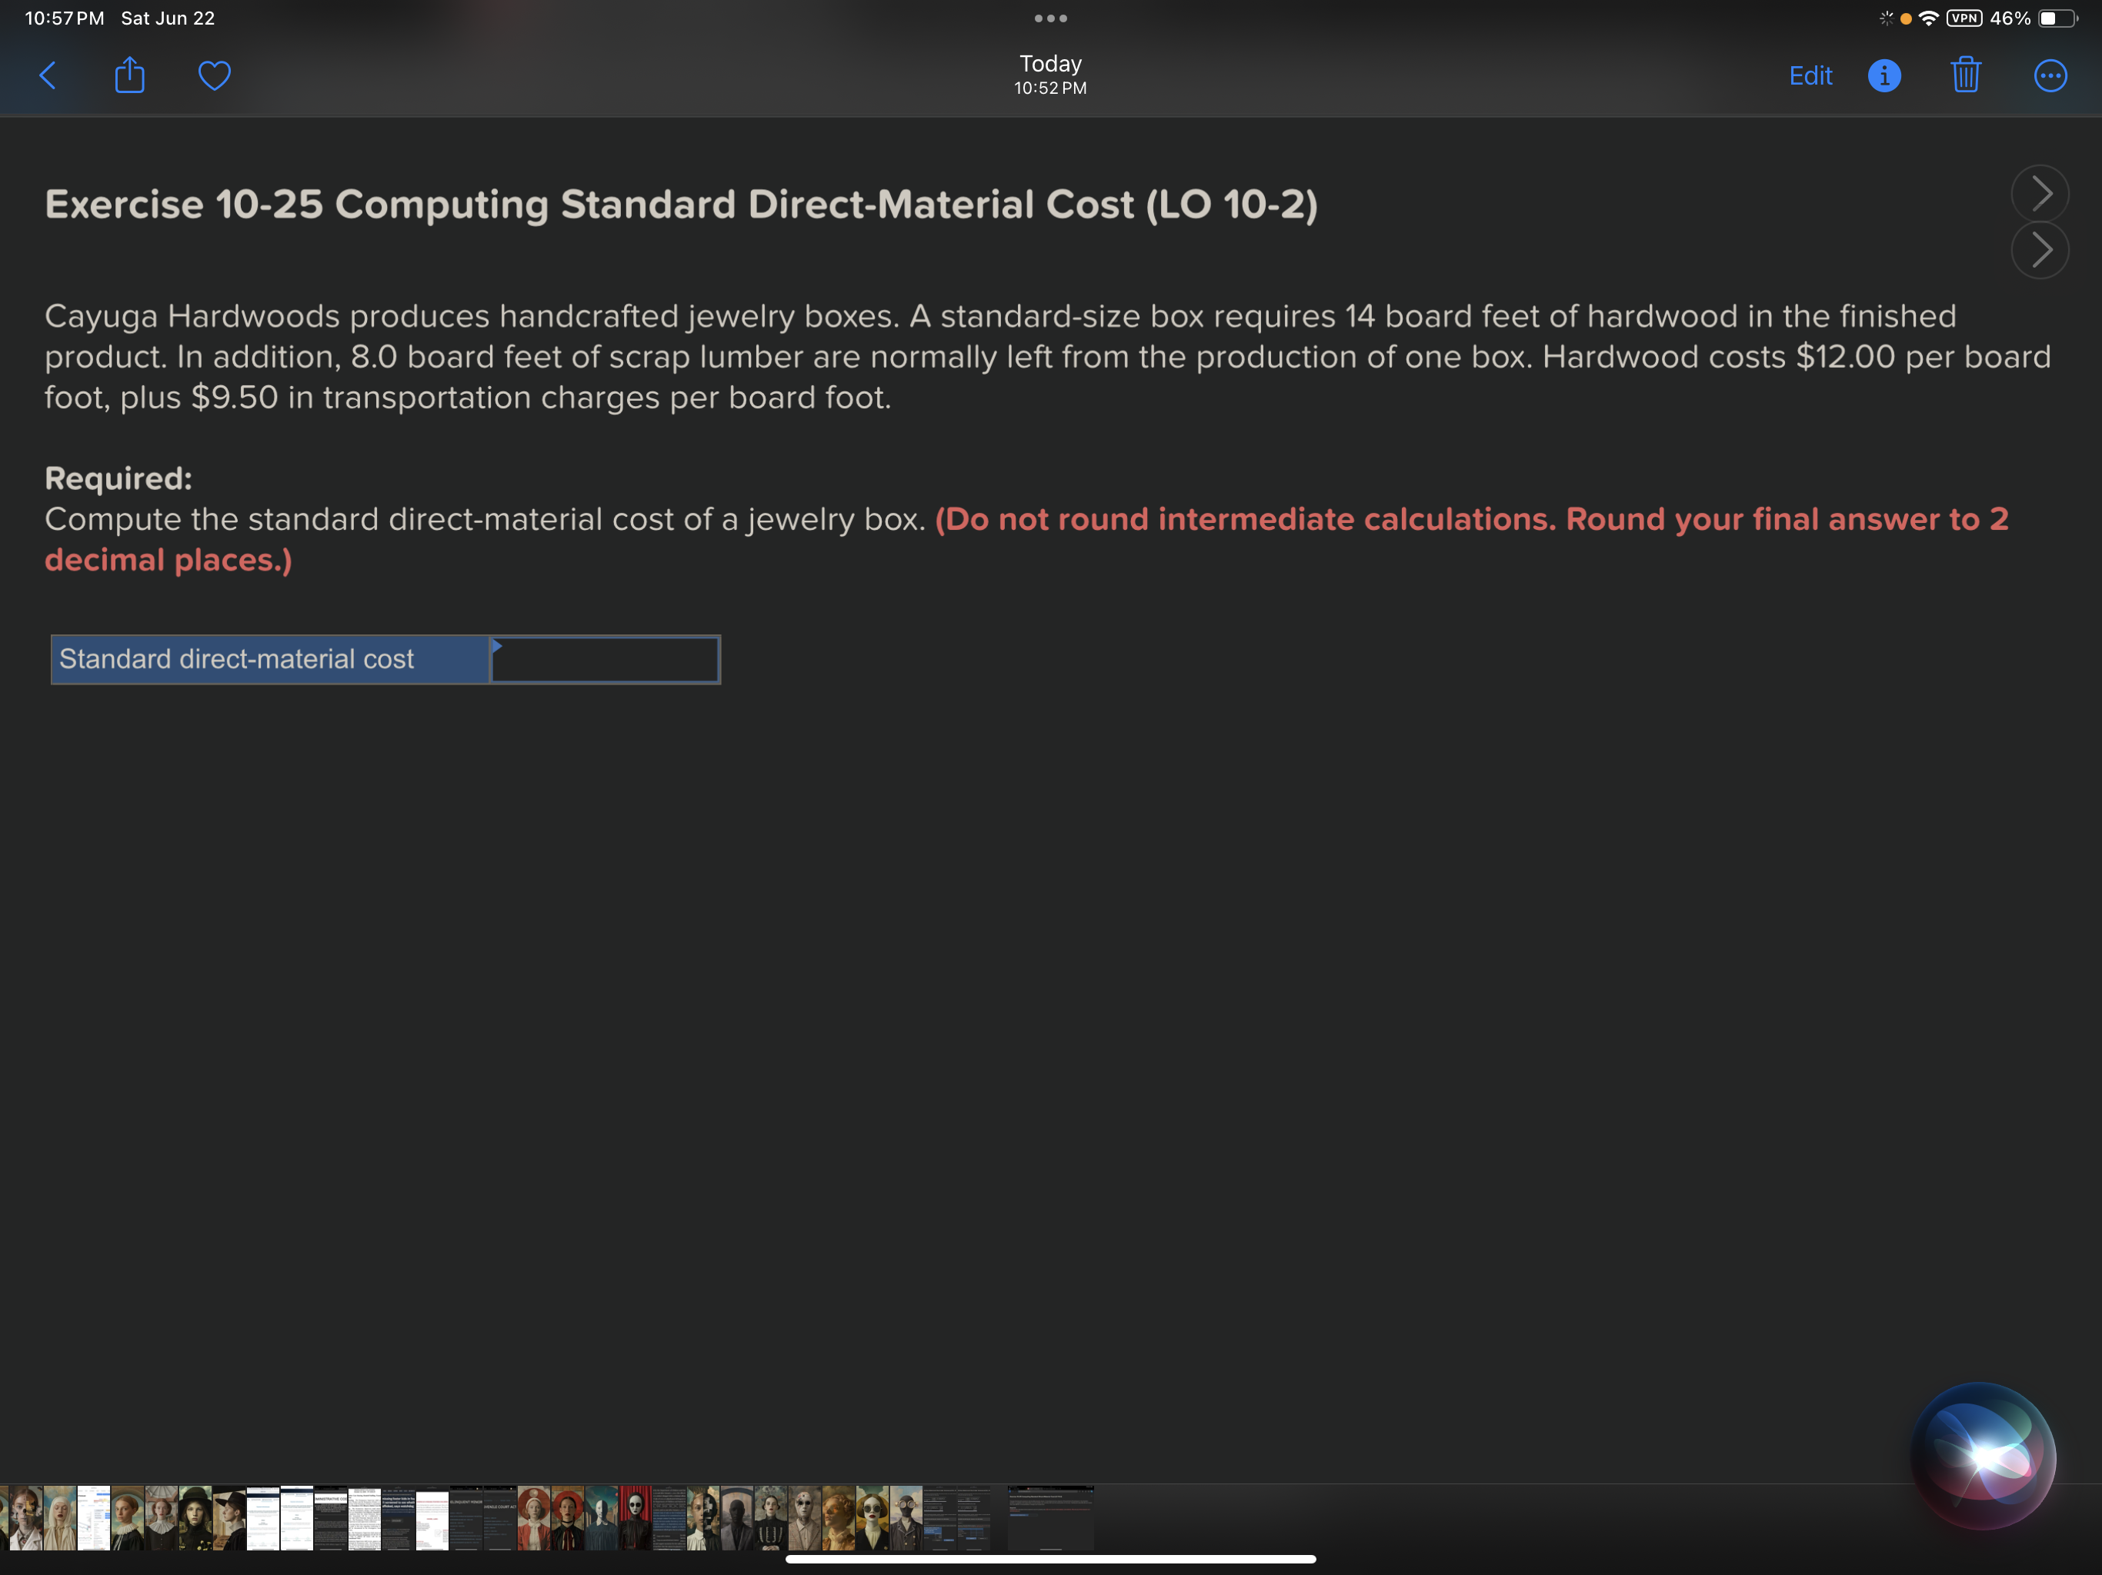
Task: Tap the back chevron arrow
Action: coord(48,75)
